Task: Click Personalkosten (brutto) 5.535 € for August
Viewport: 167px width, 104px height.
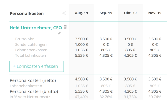Action: (82, 91)
